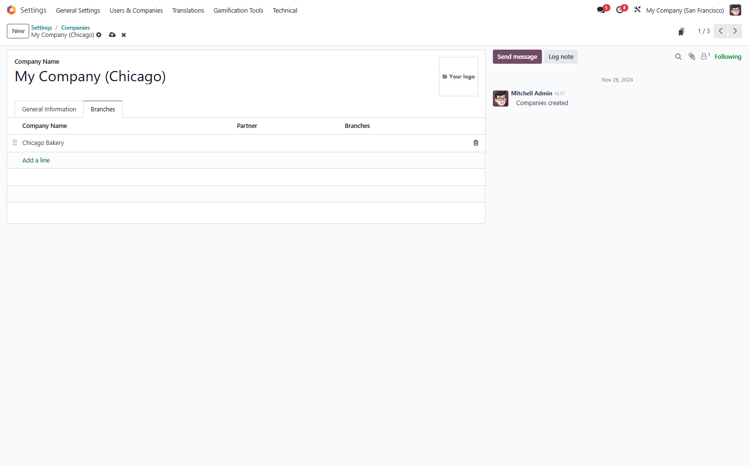This screenshot has height=466, width=749.
Task: Open the actions gear icon
Action: coord(99,35)
